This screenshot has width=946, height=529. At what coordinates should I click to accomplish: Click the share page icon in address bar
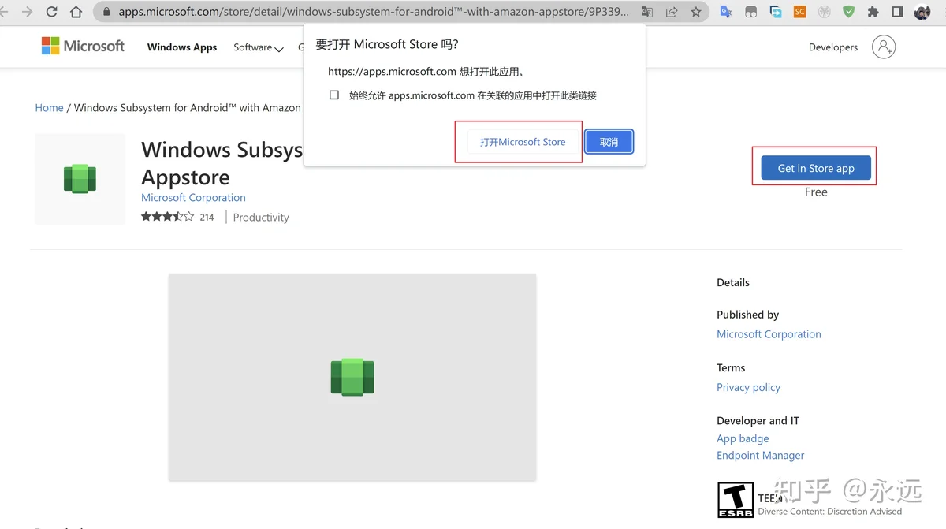[672, 12]
